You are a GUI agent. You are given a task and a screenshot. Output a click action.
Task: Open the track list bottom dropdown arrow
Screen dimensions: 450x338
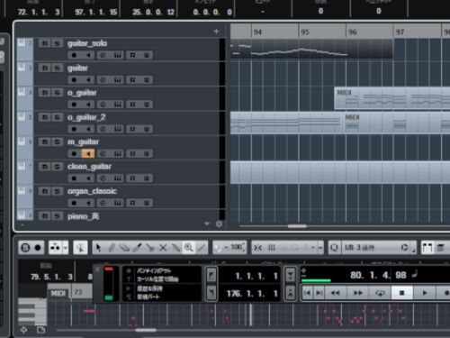coord(207,224)
